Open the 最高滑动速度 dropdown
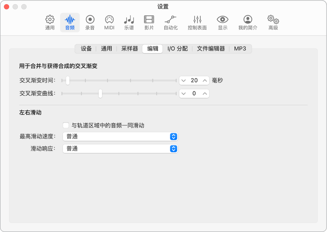This screenshot has height=232, width=327. [120, 136]
